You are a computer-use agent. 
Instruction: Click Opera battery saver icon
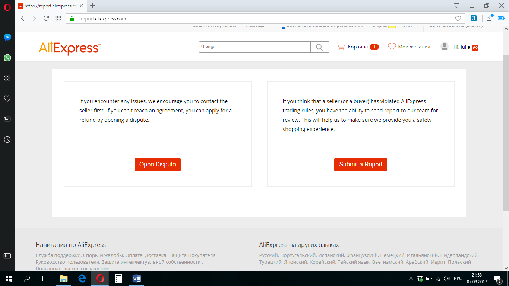click(x=502, y=18)
